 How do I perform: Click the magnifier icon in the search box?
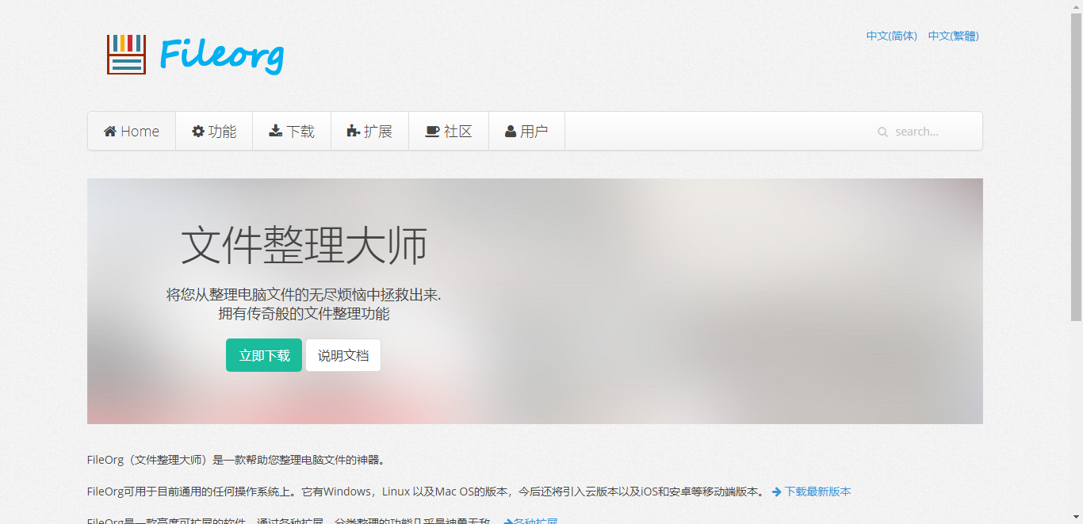click(882, 132)
